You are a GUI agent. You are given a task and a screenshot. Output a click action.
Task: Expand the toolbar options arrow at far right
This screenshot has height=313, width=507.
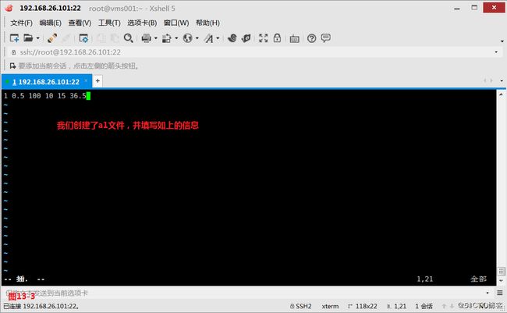tap(502, 41)
